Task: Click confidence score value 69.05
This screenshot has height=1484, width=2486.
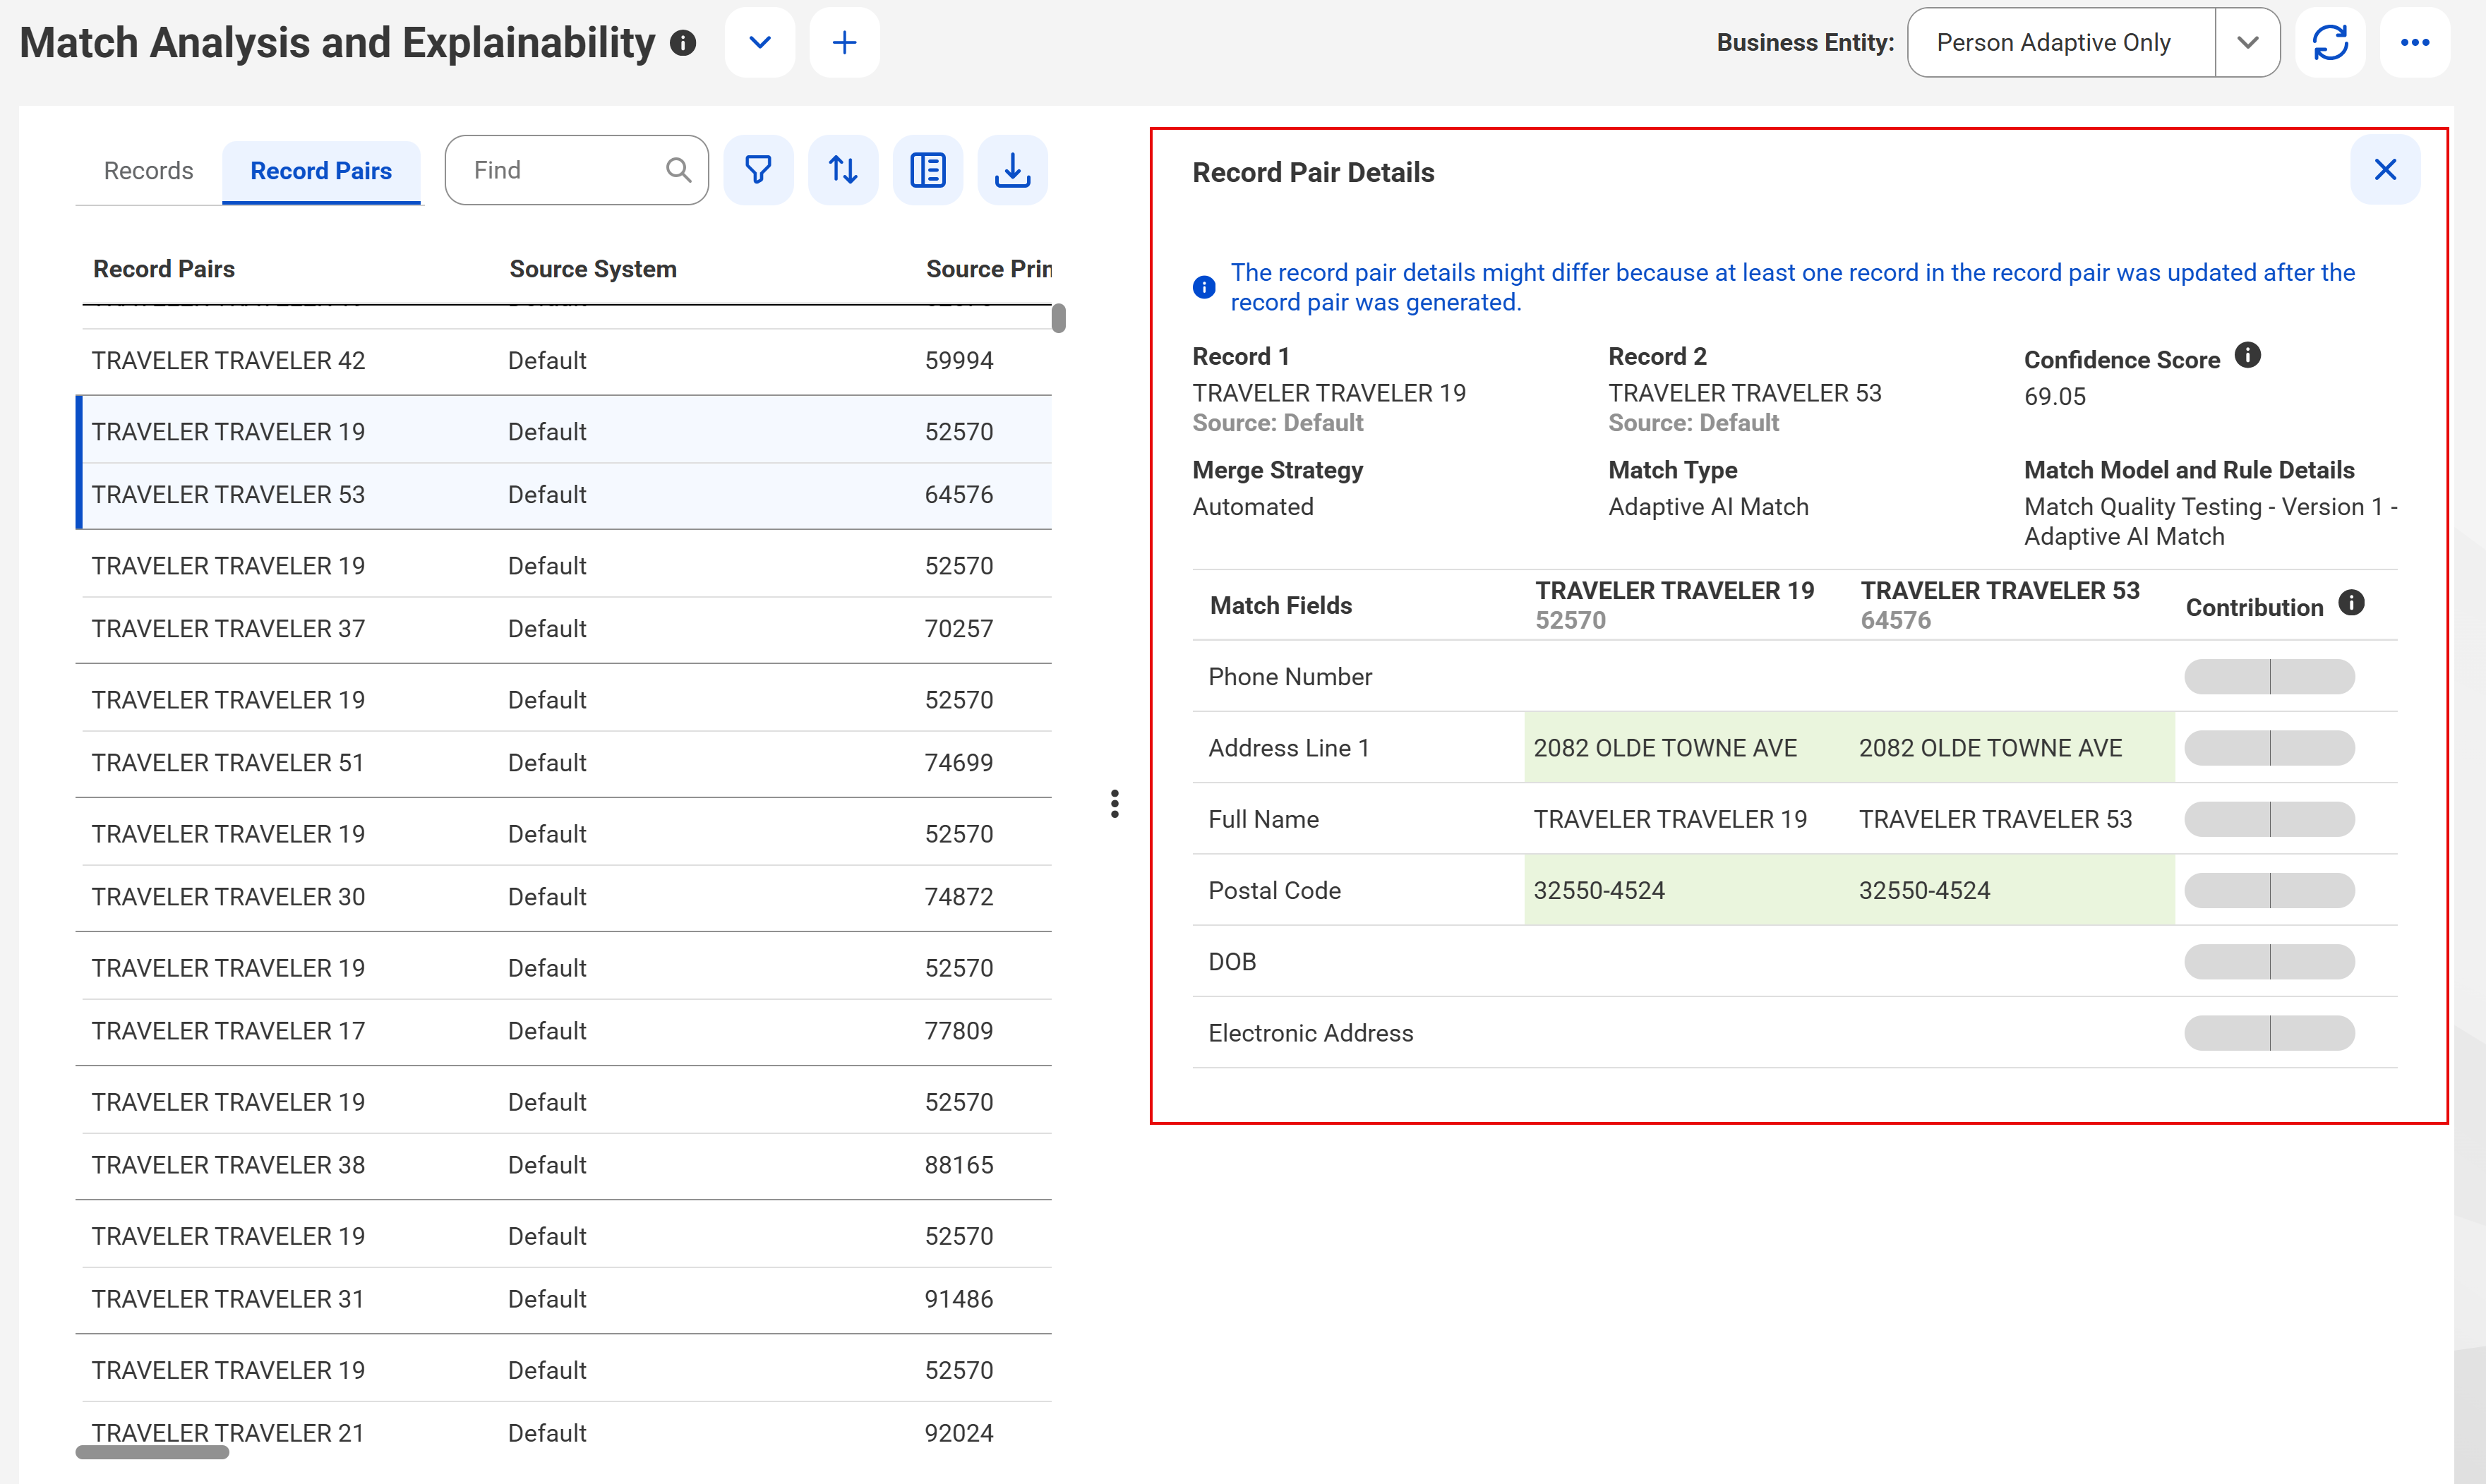Action: 2055,397
